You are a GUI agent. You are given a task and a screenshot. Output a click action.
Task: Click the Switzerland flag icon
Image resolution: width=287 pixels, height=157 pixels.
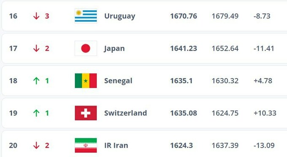click(86, 113)
